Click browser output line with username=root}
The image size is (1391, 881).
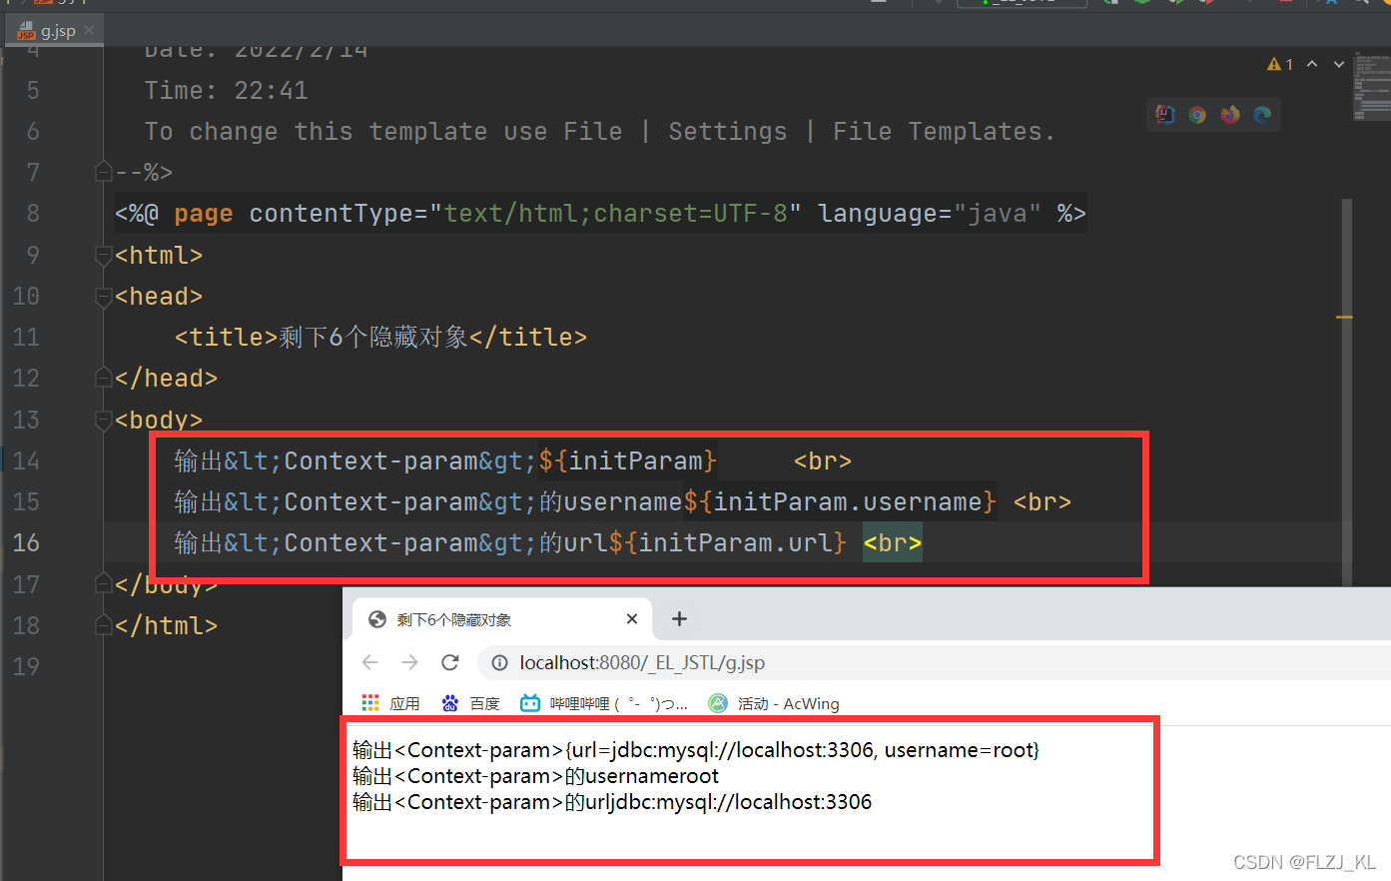[696, 750]
